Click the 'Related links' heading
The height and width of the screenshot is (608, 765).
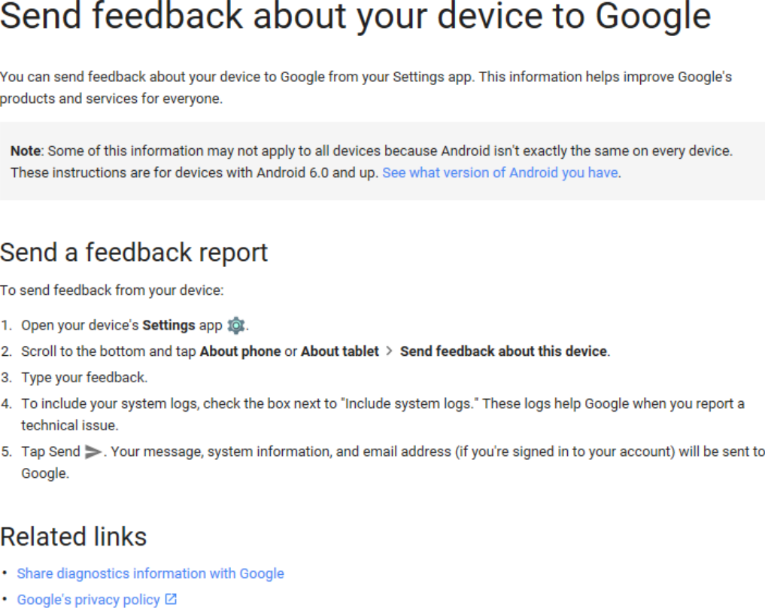(73, 537)
